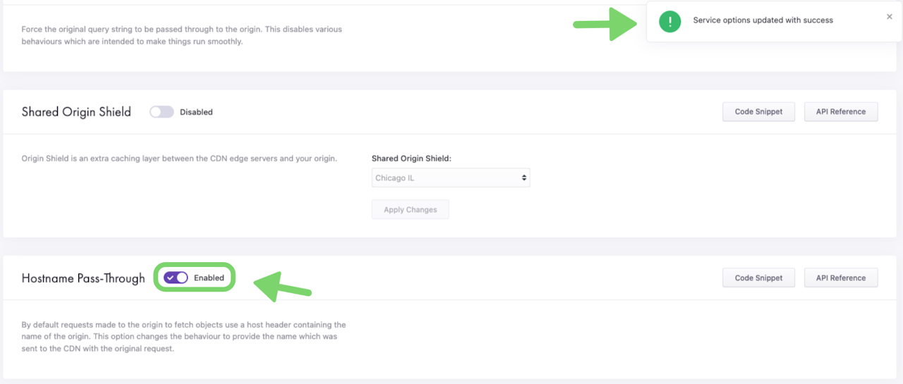Dismiss the service options updated notification
The image size is (903, 384).
coord(889,17)
